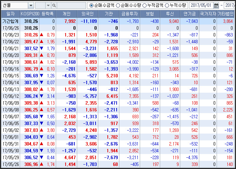Click the empty name field beside the search icon
This screenshot has height=169, width=236.
point(71,5)
